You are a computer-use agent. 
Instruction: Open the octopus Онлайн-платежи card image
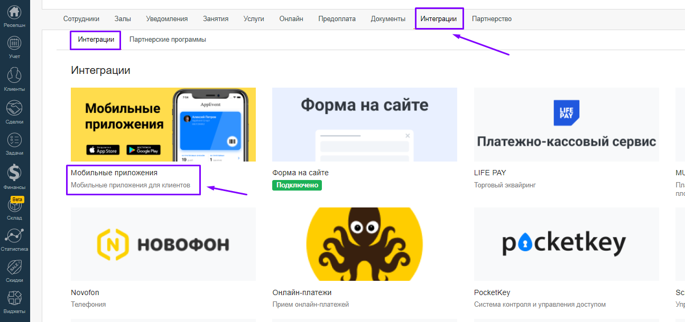click(x=365, y=244)
